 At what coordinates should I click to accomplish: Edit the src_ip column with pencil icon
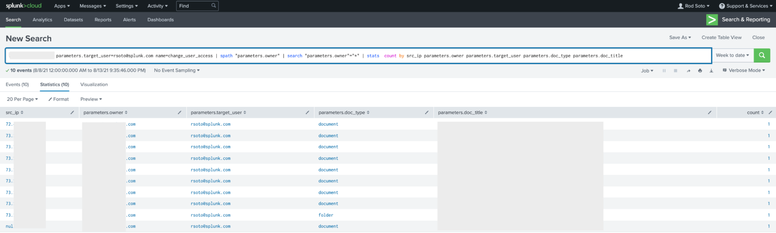(x=72, y=113)
